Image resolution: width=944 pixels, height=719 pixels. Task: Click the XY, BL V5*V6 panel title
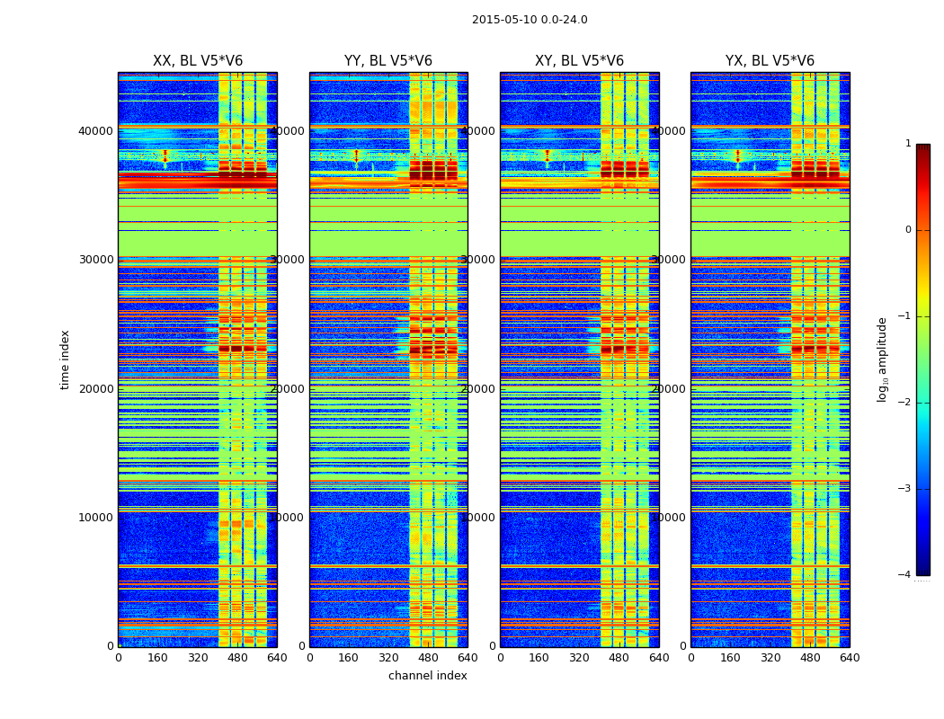[579, 61]
